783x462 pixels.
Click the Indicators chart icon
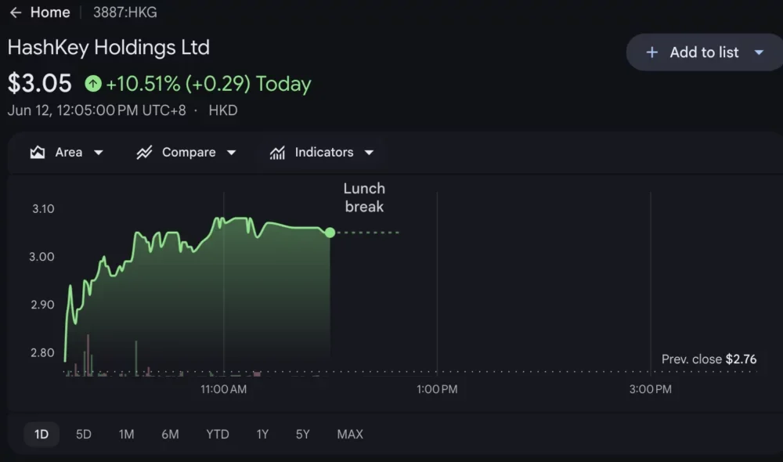(x=278, y=153)
